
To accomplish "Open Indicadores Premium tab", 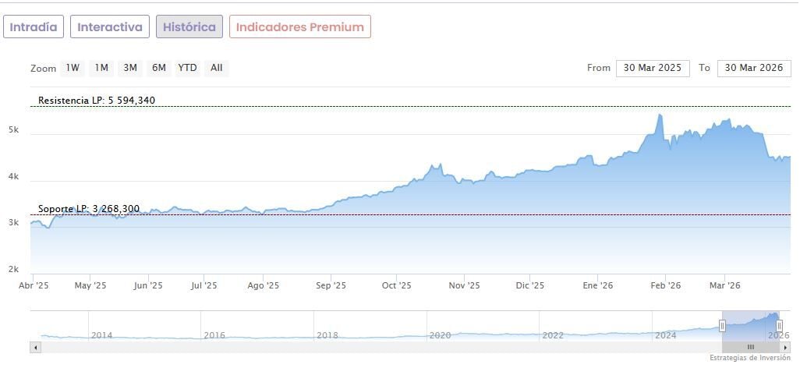I will 300,27.
